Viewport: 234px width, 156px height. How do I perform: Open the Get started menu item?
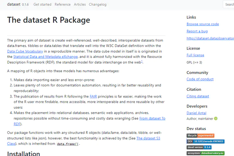[x=42, y=5]
